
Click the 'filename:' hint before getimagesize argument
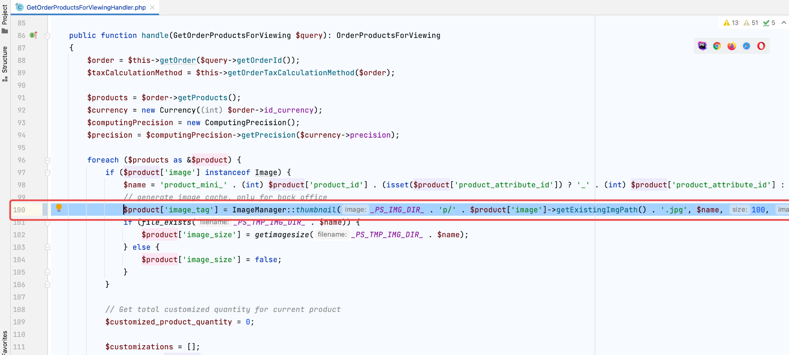pyautogui.click(x=332, y=235)
